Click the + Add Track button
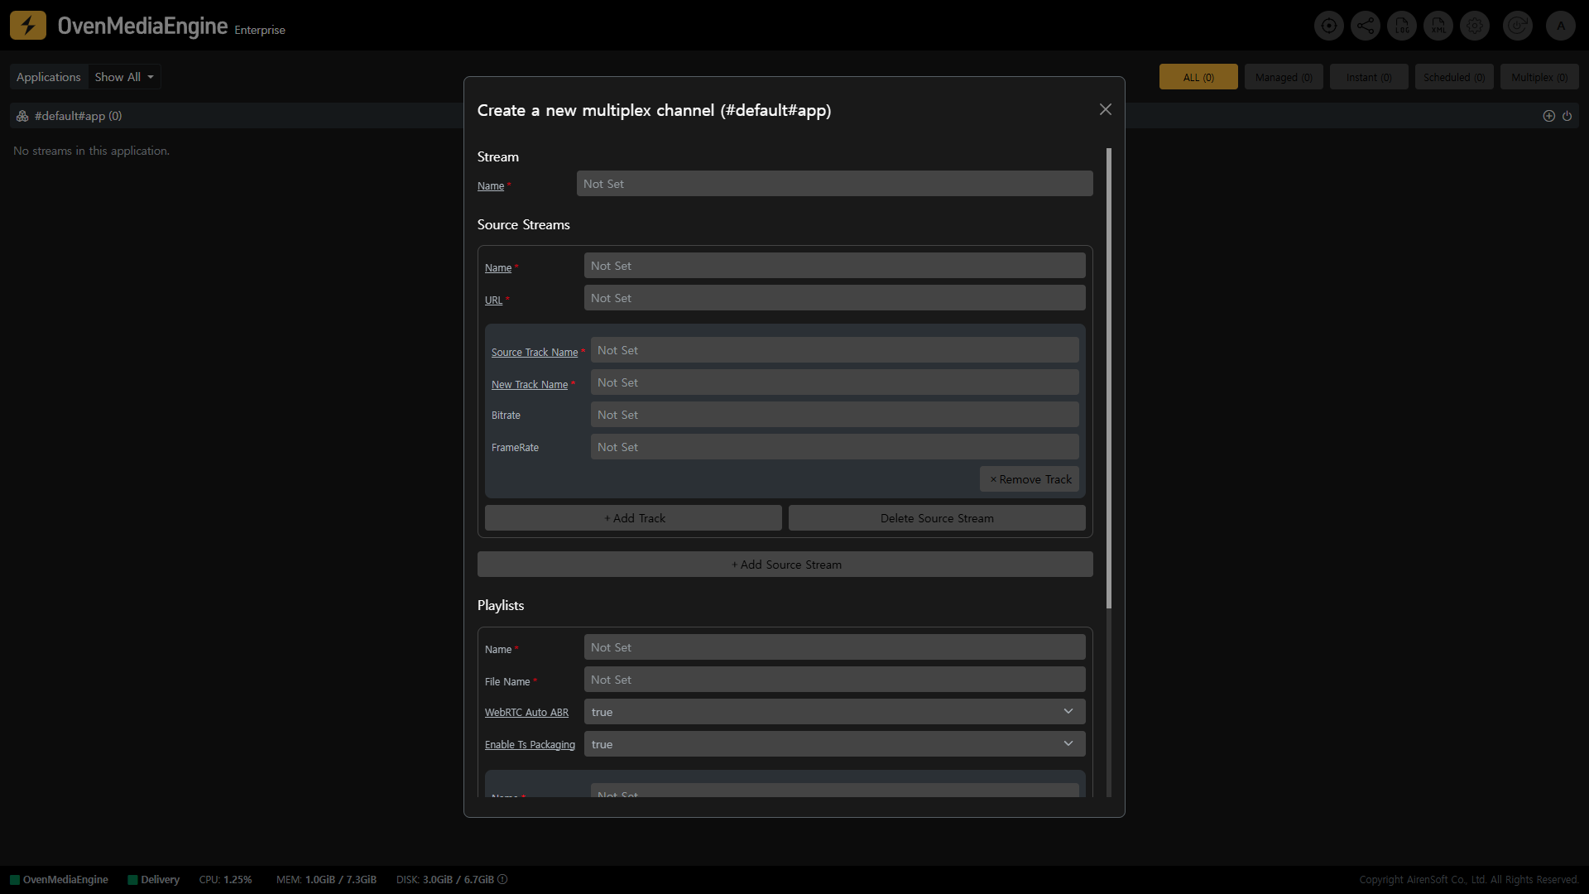Viewport: 1589px width, 894px height. coord(633,518)
